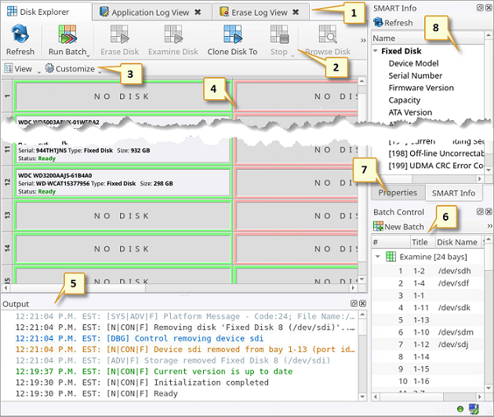
Task: Select batch row 1-12 /dev/sdj
Action: point(427,345)
